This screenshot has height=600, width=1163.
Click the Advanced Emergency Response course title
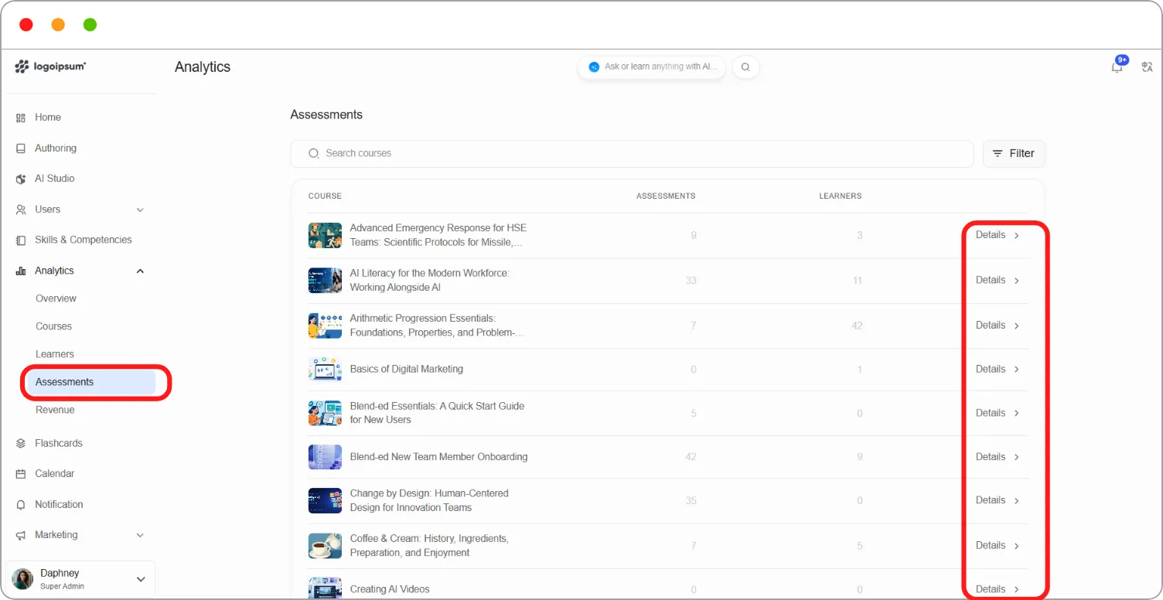pos(438,235)
